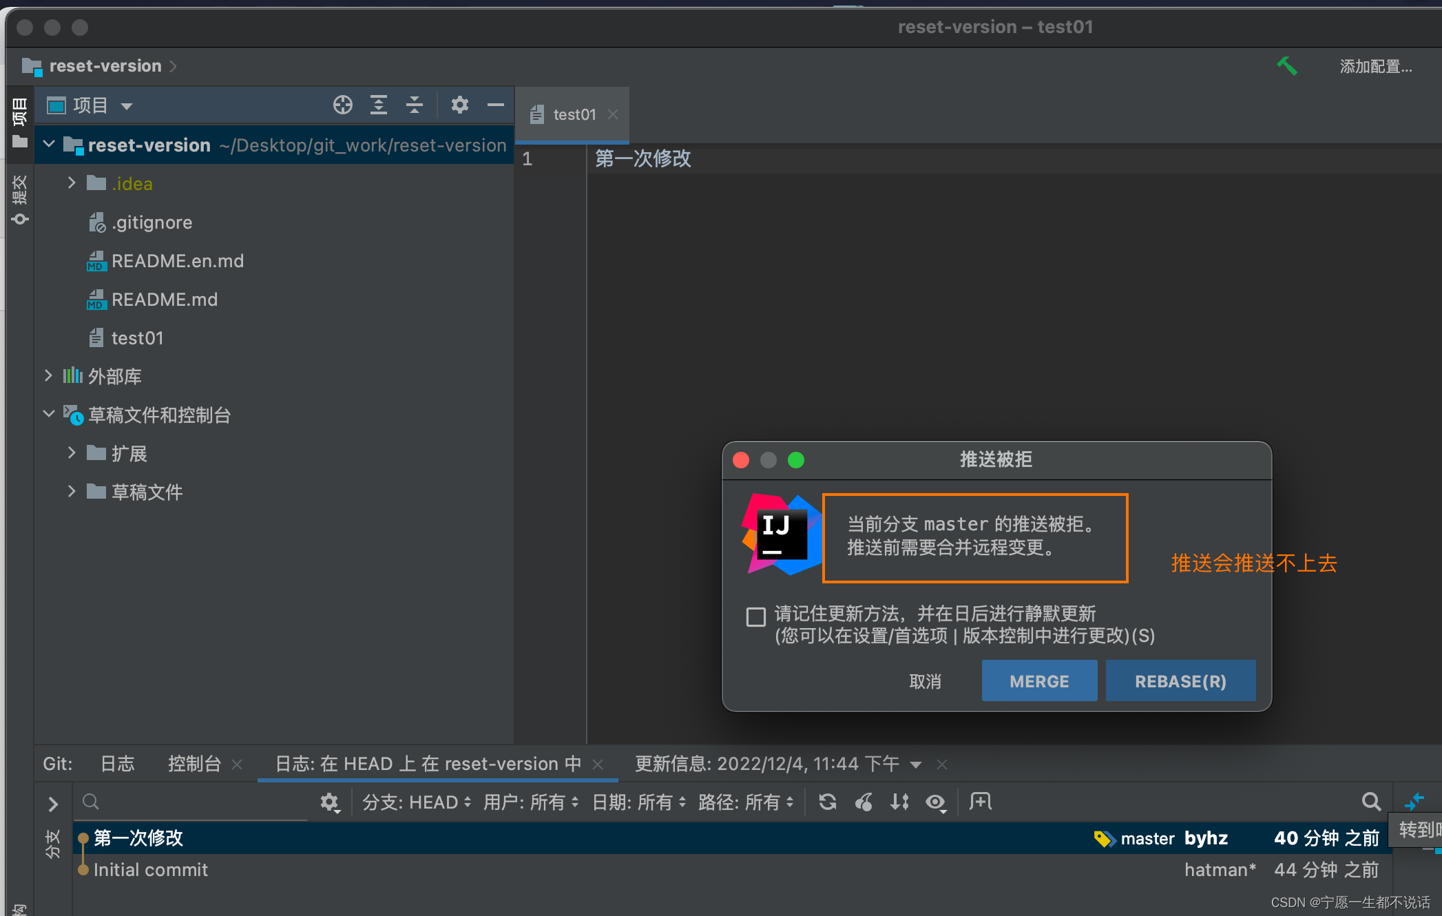Expand the 扩展 folder
The height and width of the screenshot is (916, 1442).
pyautogui.click(x=72, y=452)
